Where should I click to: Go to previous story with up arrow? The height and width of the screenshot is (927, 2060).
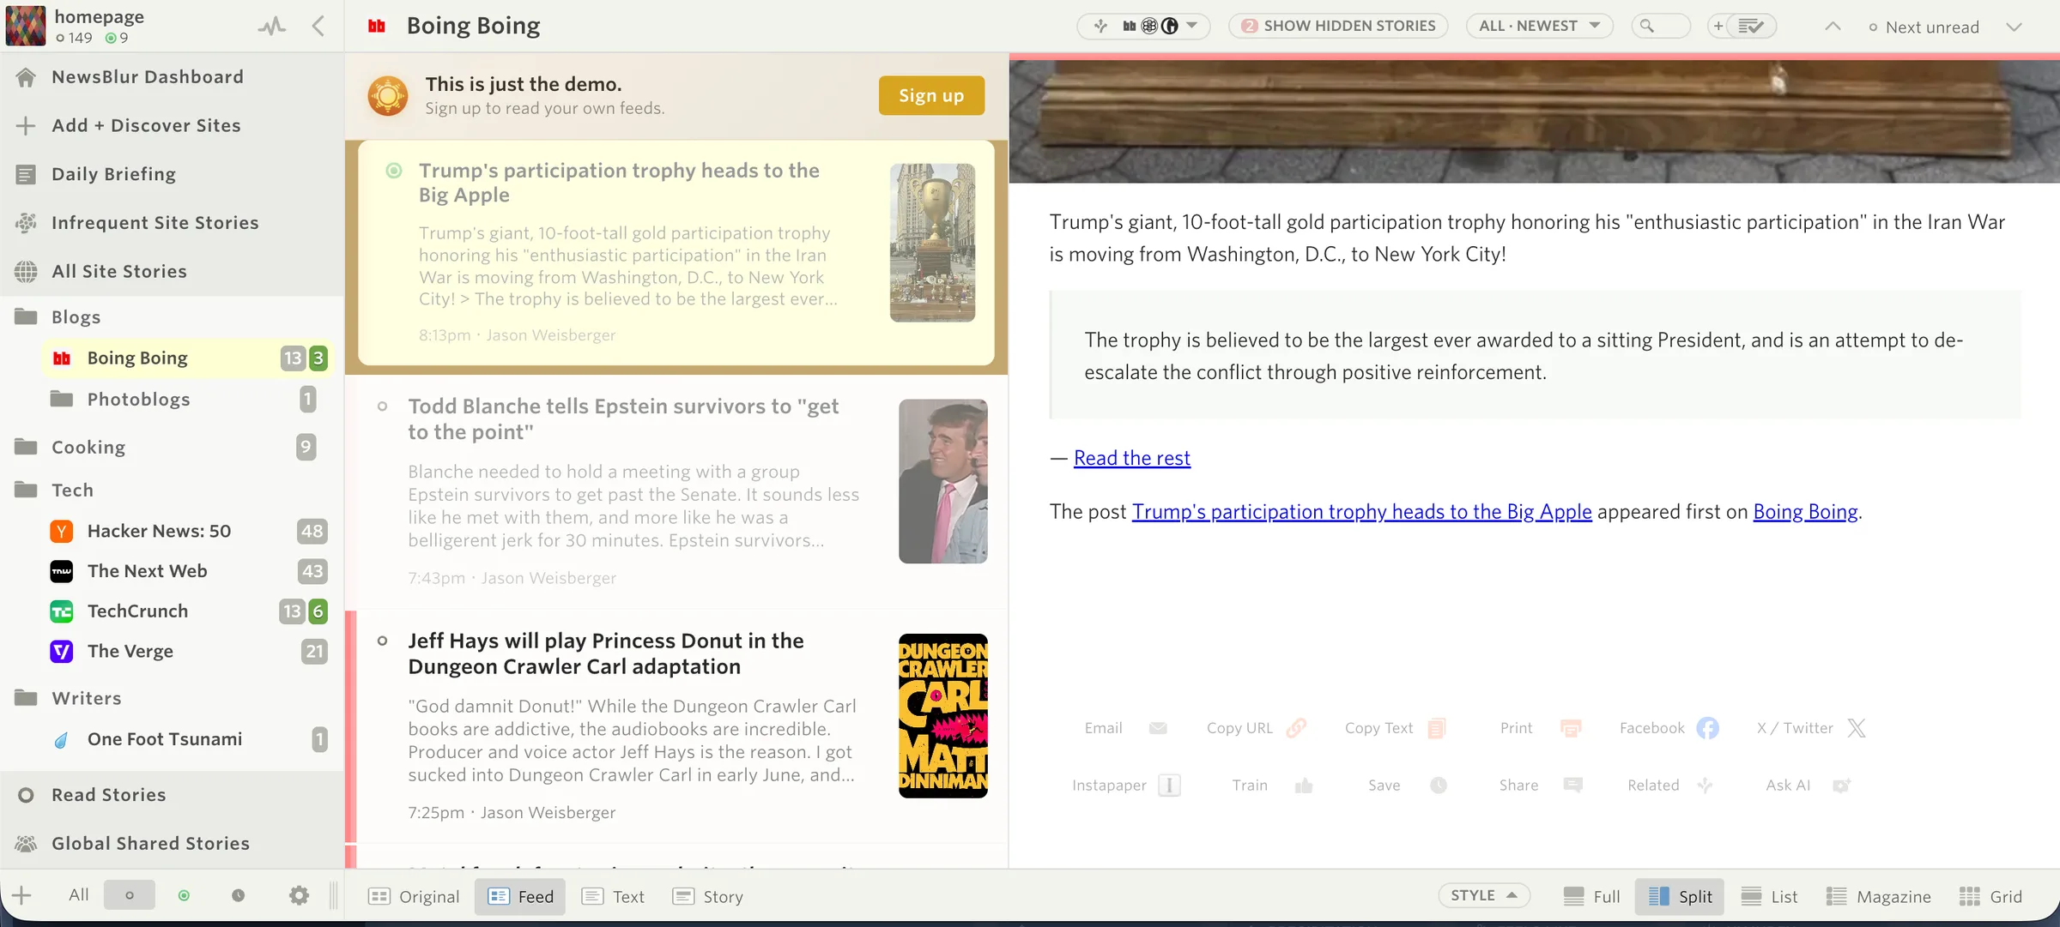1832,26
